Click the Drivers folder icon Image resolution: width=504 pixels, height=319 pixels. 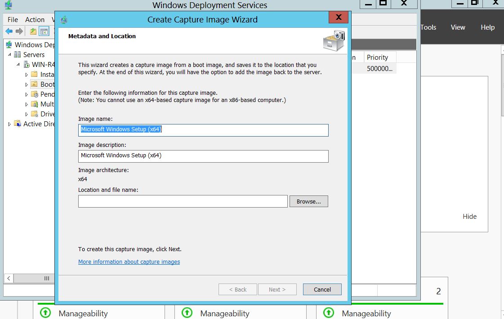(35, 114)
